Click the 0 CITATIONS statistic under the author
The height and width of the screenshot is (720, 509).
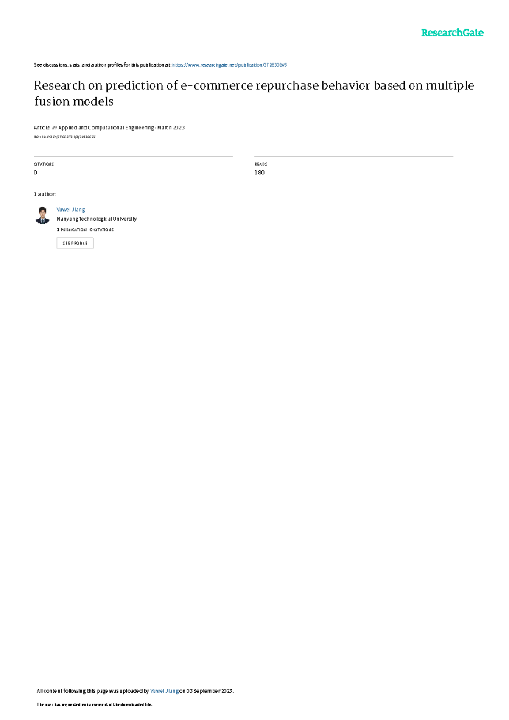point(102,230)
